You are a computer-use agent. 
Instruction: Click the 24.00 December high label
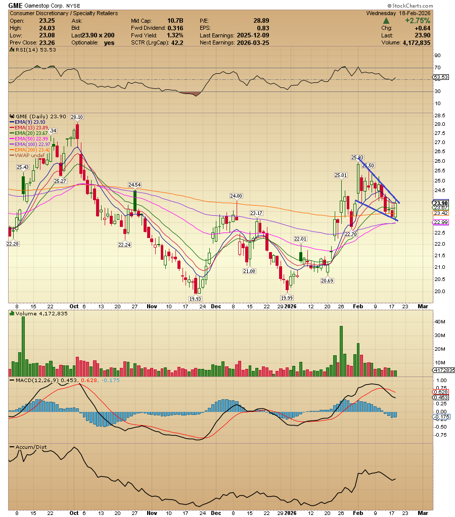pos(236,196)
